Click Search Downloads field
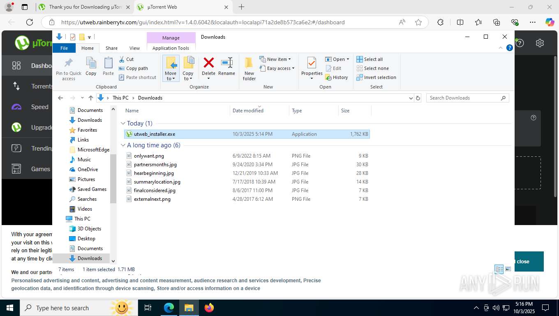This screenshot has height=316, width=559. [467, 98]
